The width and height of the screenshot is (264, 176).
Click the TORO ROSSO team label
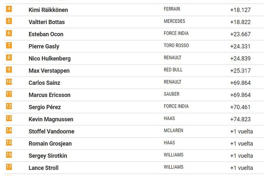click(x=176, y=46)
